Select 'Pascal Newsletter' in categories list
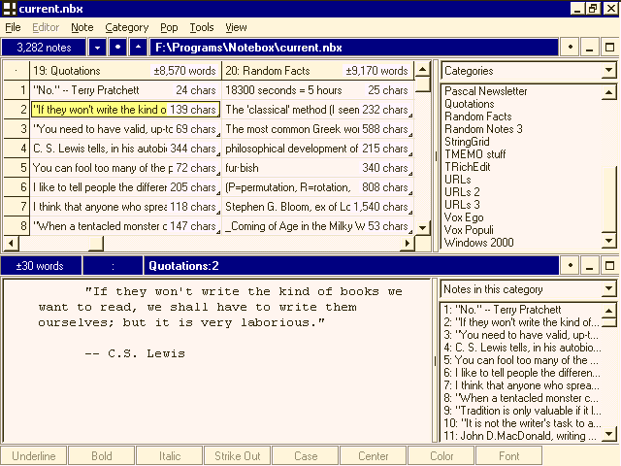The width and height of the screenshot is (621, 466). [x=485, y=91]
